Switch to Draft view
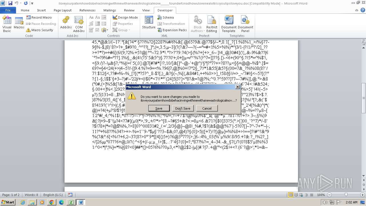 tap(311, 195)
